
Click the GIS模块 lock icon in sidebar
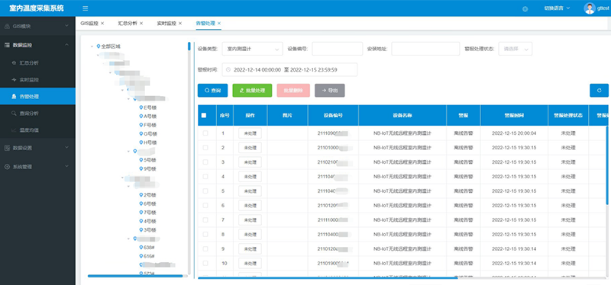pyautogui.click(x=7, y=27)
